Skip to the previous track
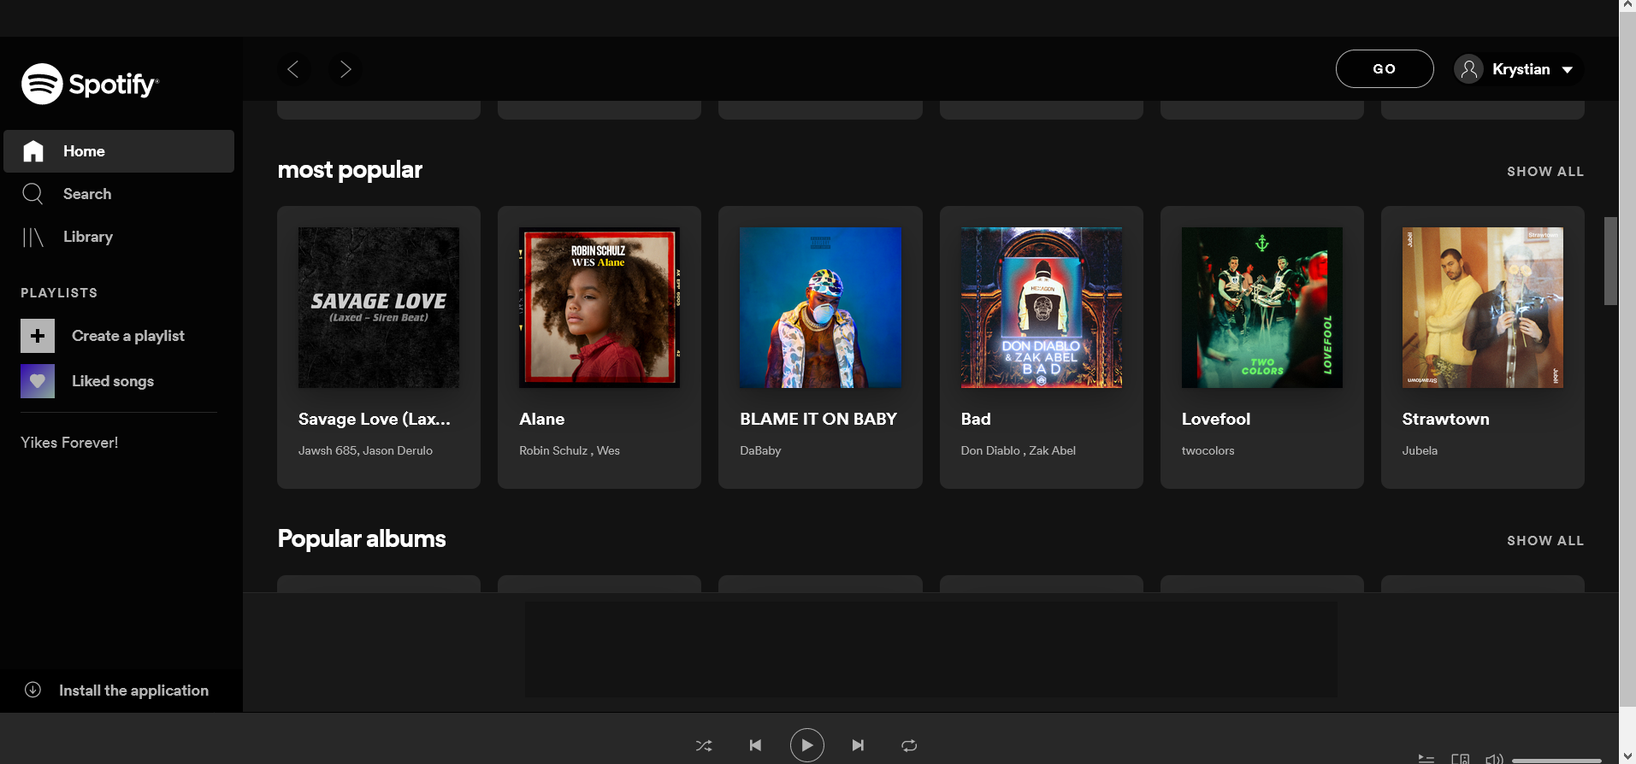 (x=755, y=745)
